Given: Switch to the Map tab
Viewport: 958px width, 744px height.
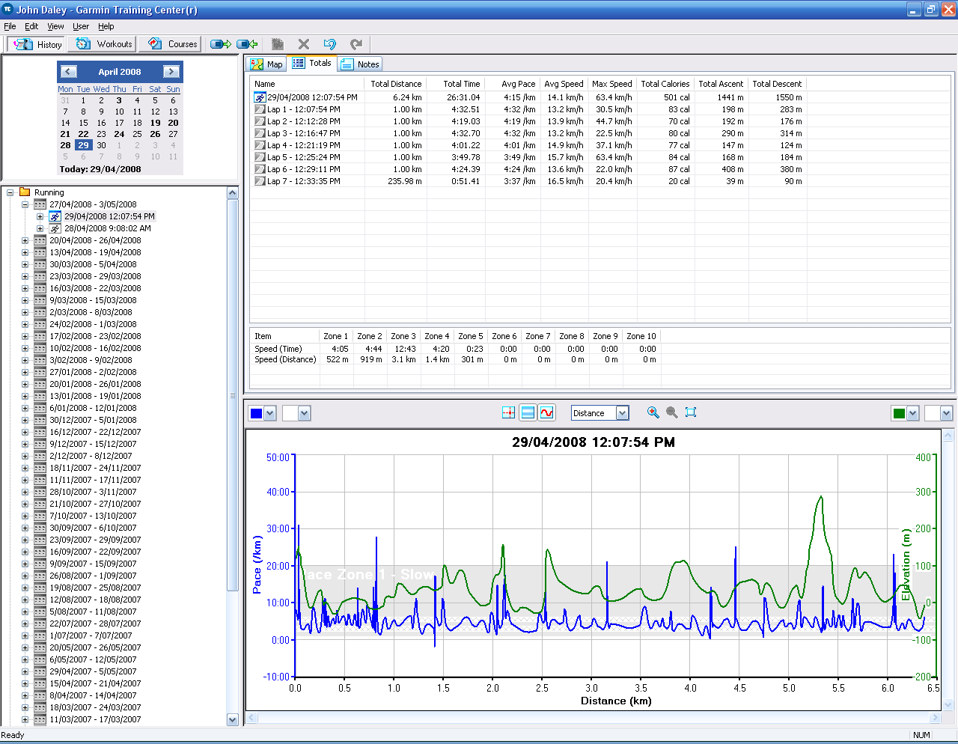Looking at the screenshot, I should coord(267,64).
